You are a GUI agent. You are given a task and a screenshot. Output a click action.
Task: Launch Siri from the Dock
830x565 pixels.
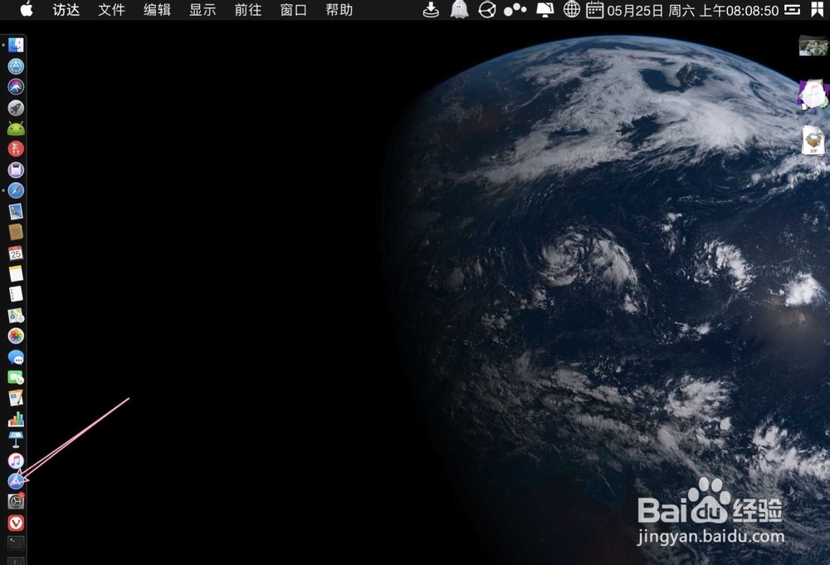[16, 87]
